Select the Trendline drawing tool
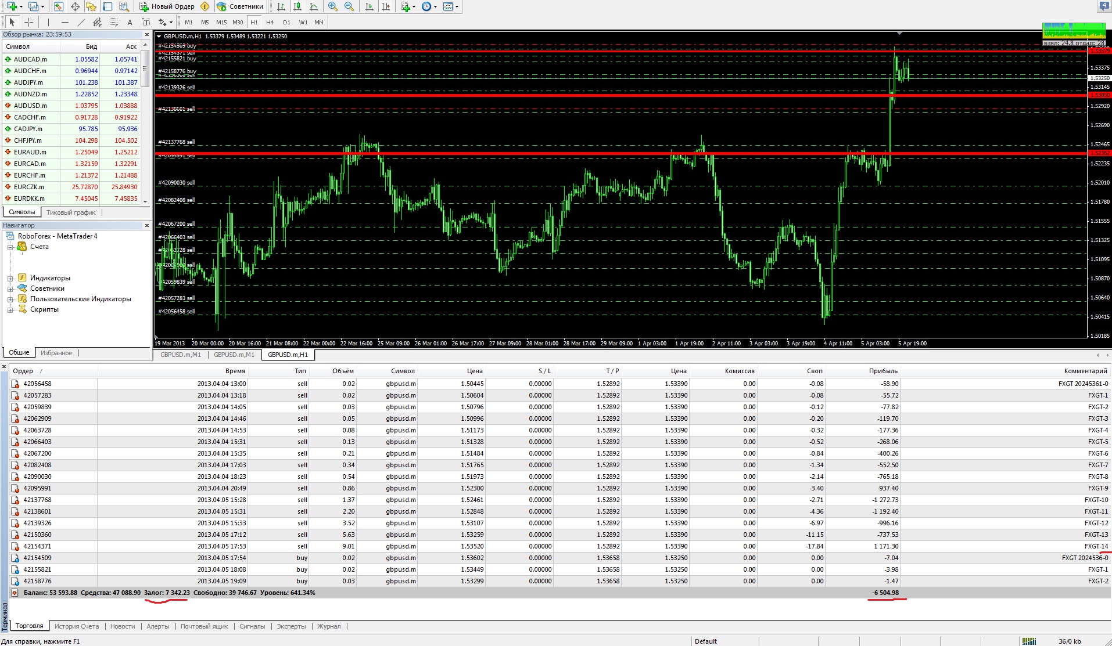Image resolution: width=1112 pixels, height=646 pixels. (81, 22)
